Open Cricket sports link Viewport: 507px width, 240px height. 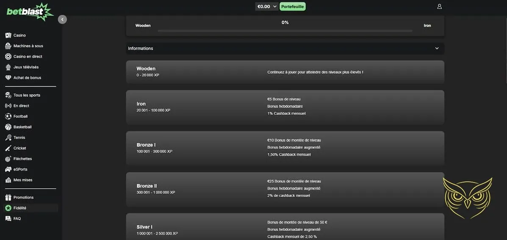20,148
